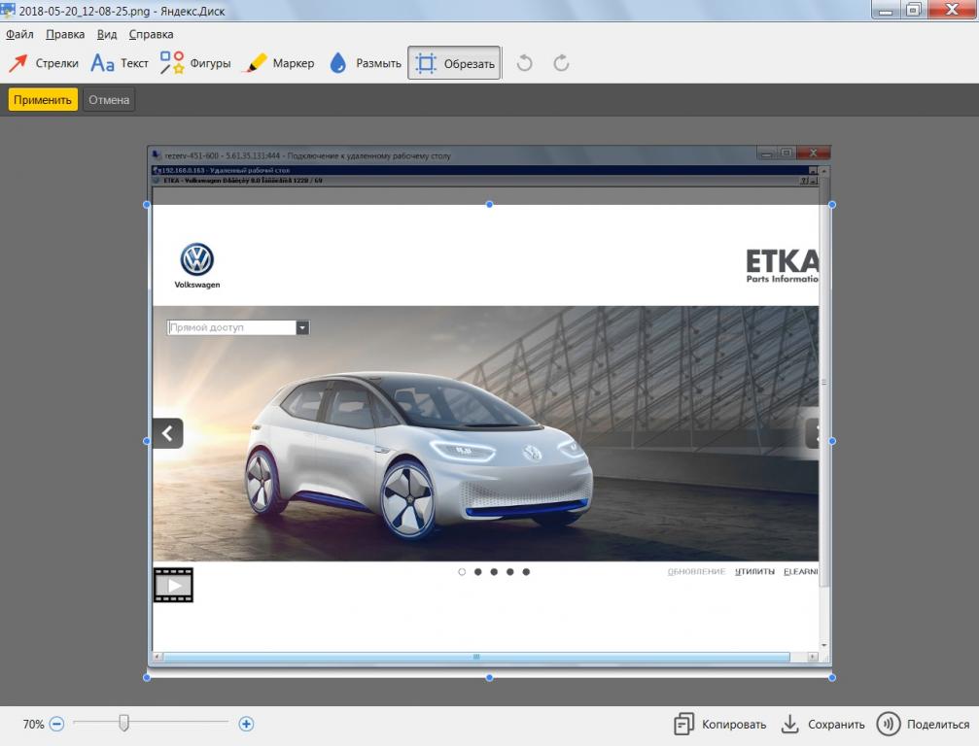Open the Правка menu

(65, 34)
